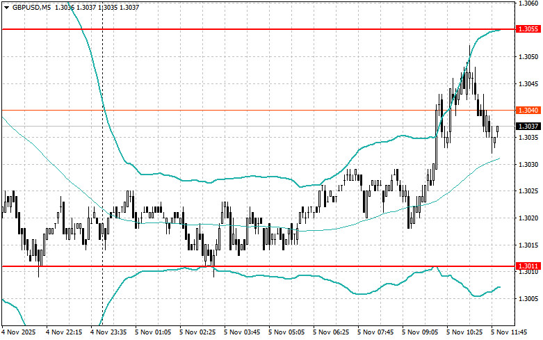Click the 4 Nov 22:15 time label
The width and height of the screenshot is (543, 340).
point(64,332)
